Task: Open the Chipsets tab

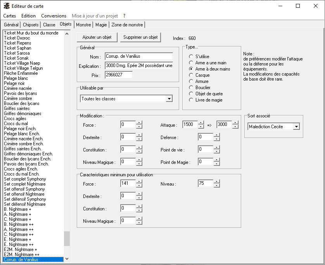Action: tap(31, 25)
